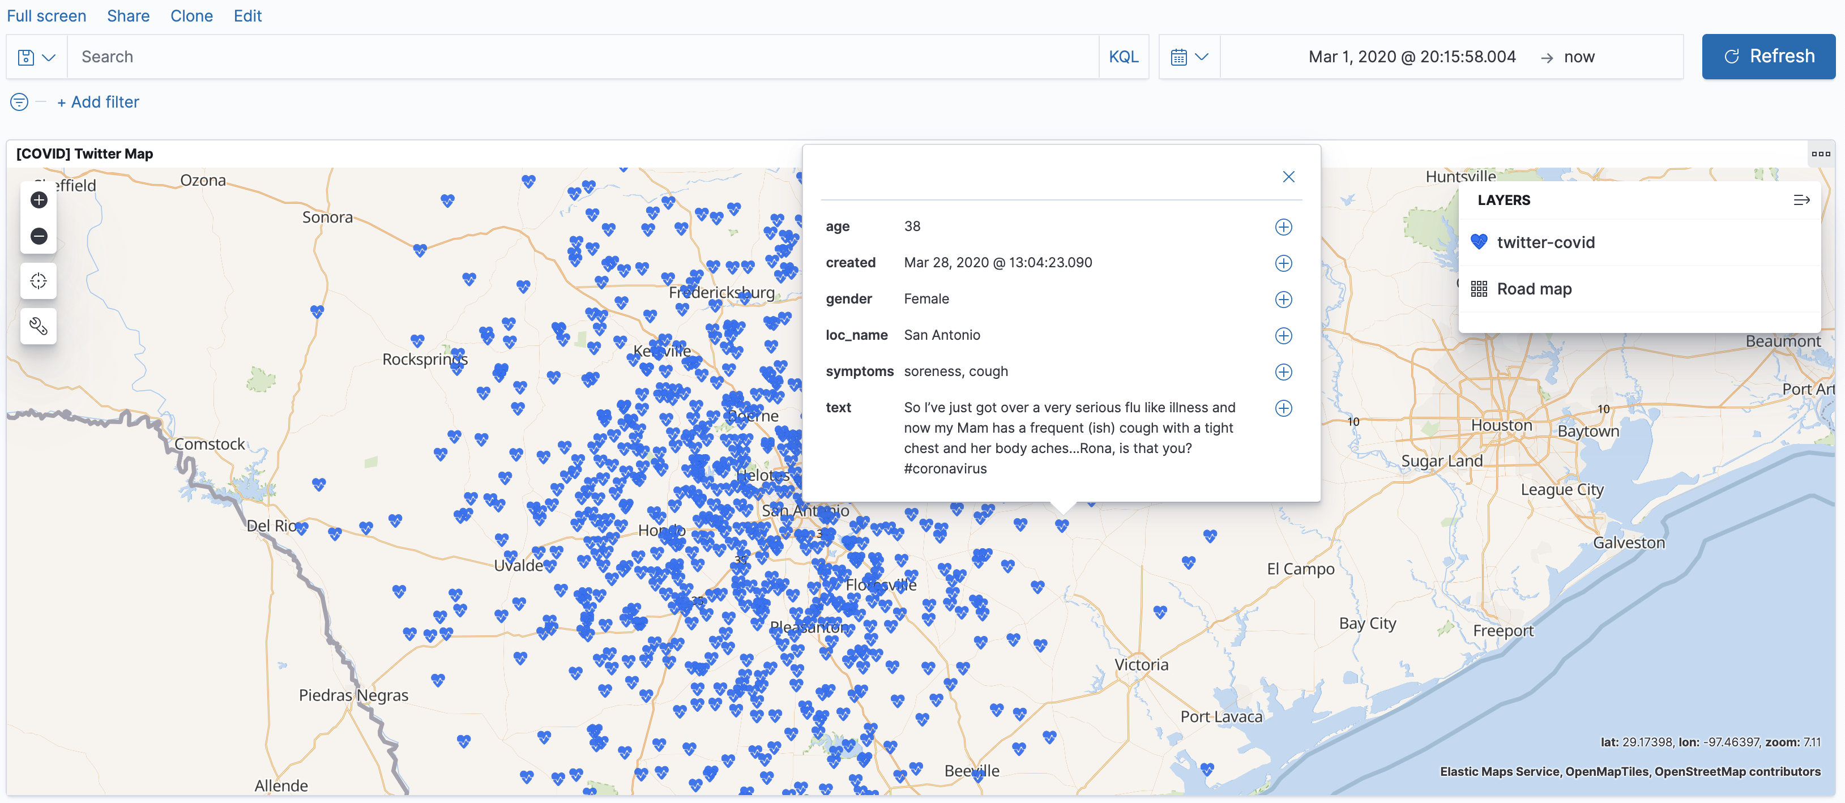Click Share in the top menu
Screen dimensions: 1845x803
coord(128,16)
